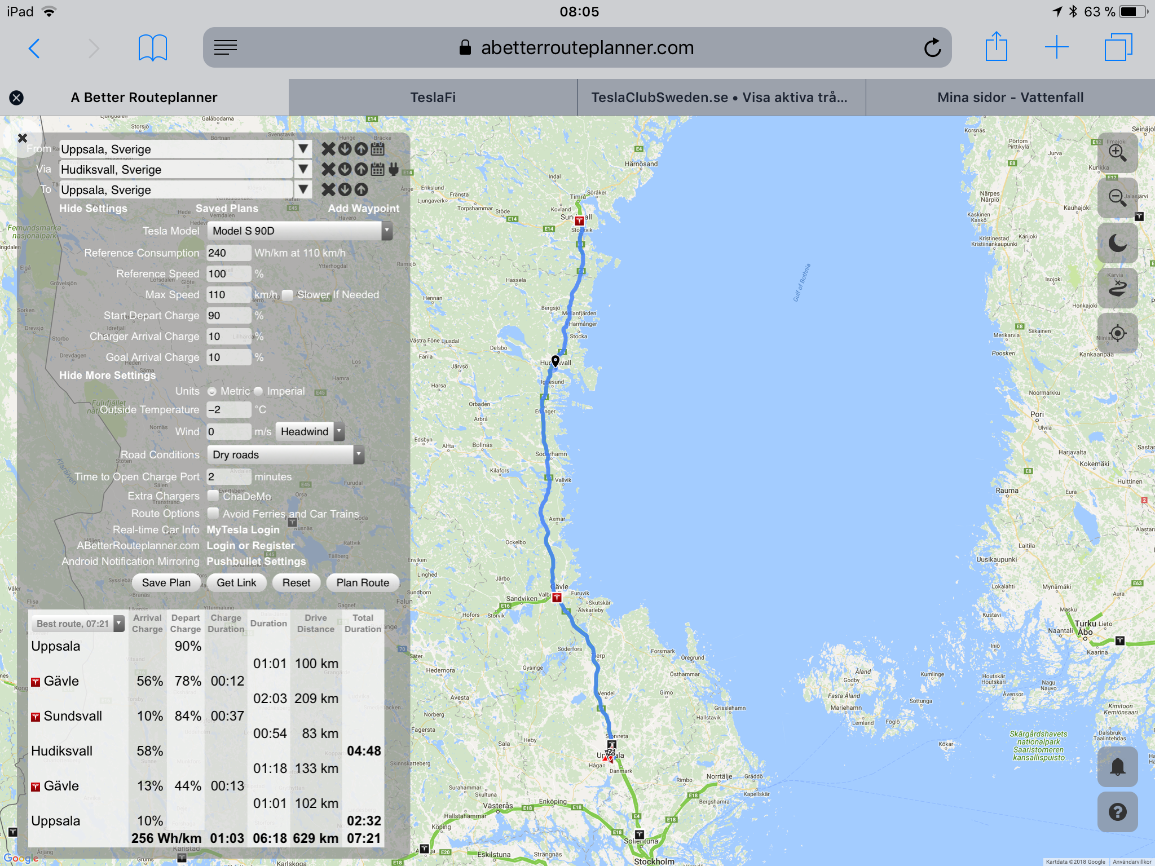Screen dimensions: 1155x866
Task: Switch to the TeslaFi tab
Action: [x=433, y=98]
